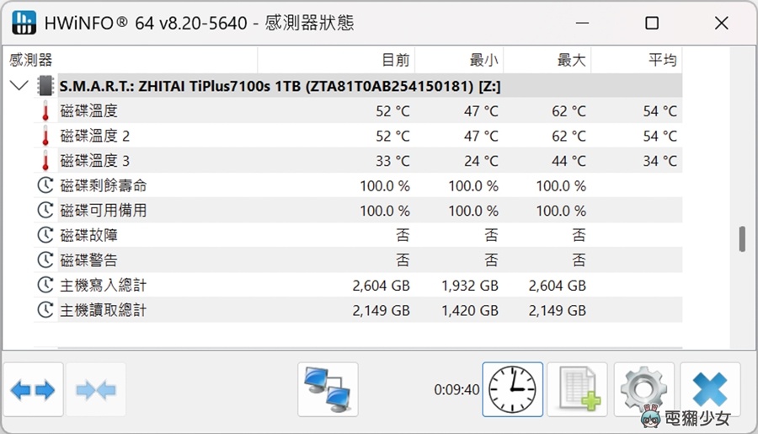The width and height of the screenshot is (758, 434).
Task: Select the 磁碟剩餘壽命 row label
Action: pyautogui.click(x=103, y=185)
